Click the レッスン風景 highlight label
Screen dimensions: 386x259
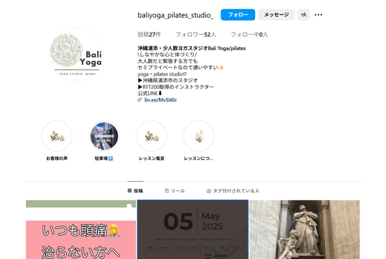(x=152, y=158)
